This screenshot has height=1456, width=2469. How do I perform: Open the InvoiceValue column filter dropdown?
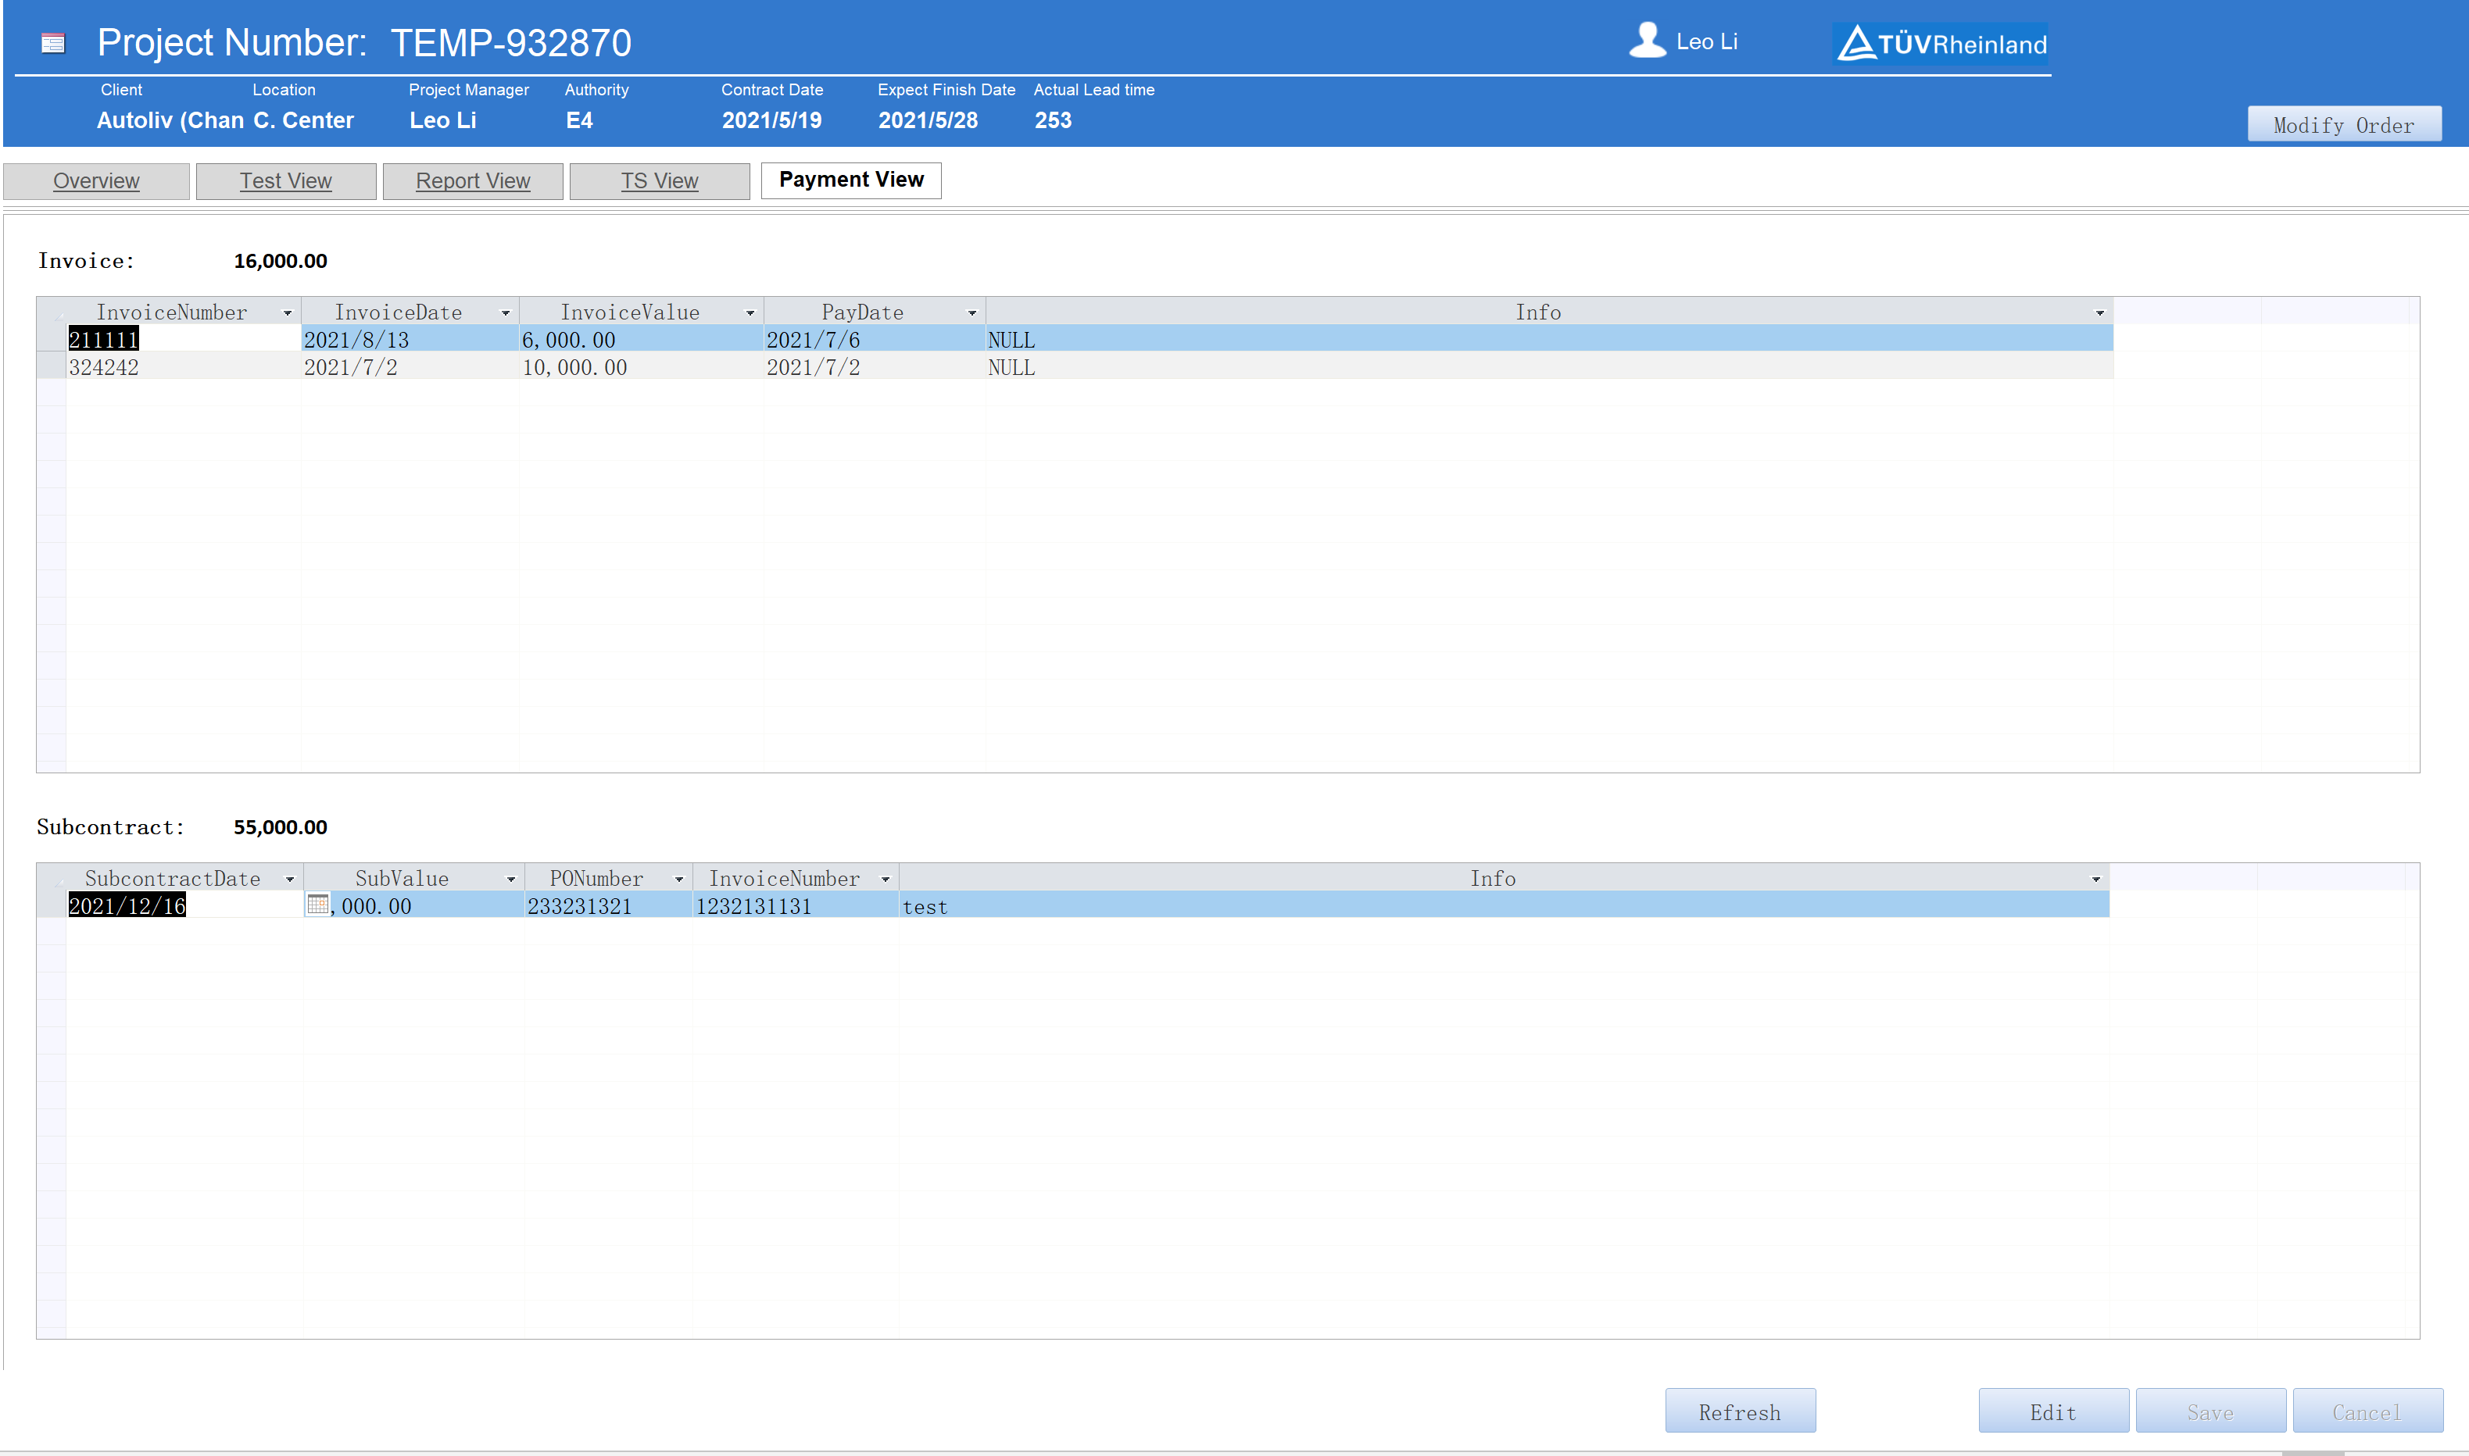click(x=750, y=313)
